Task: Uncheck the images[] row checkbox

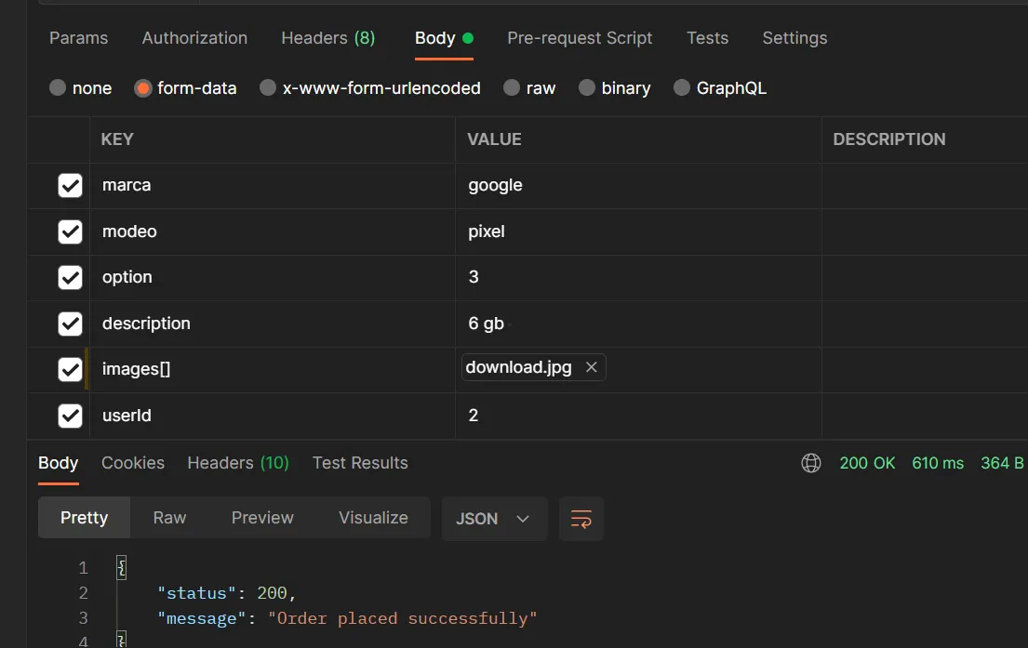Action: (71, 369)
